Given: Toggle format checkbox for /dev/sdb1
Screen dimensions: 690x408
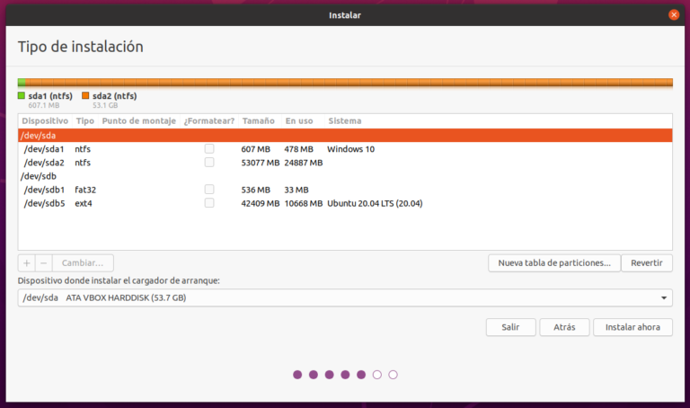Looking at the screenshot, I should [x=209, y=190].
